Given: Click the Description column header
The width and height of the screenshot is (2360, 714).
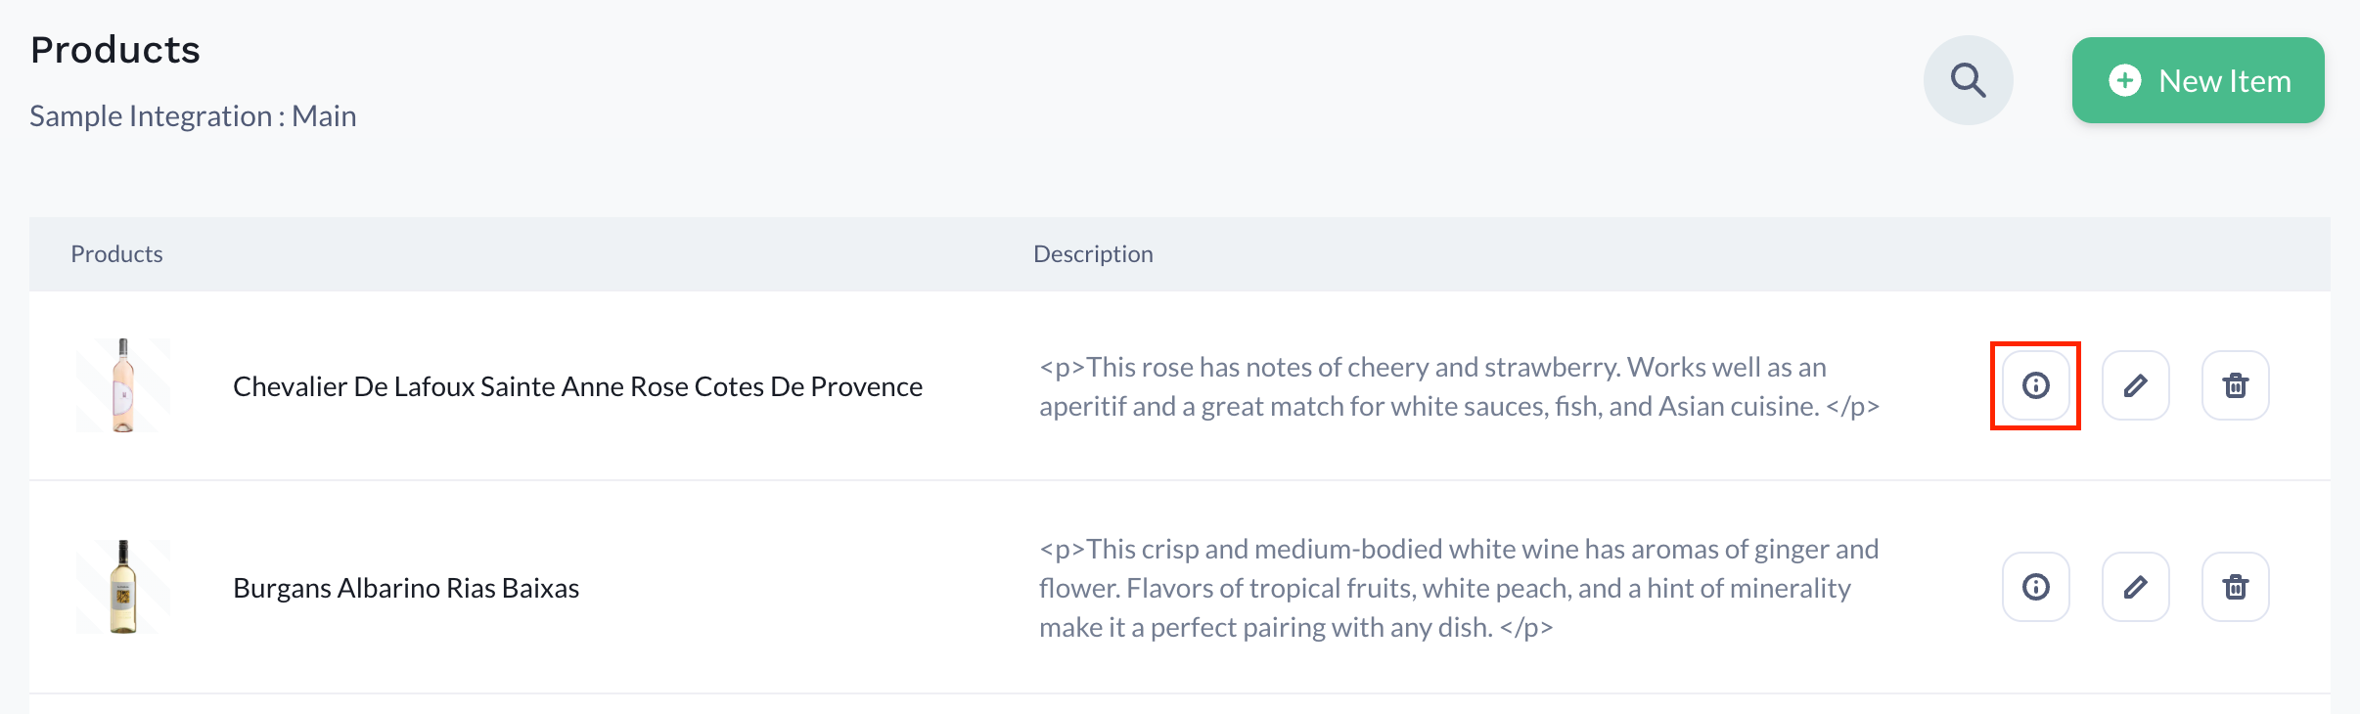Looking at the screenshot, I should tap(1093, 254).
